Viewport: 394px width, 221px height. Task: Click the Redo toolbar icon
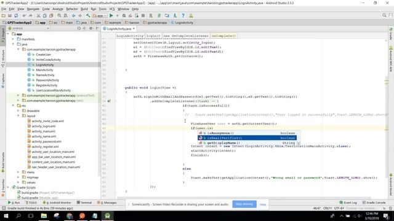tap(31, 15)
